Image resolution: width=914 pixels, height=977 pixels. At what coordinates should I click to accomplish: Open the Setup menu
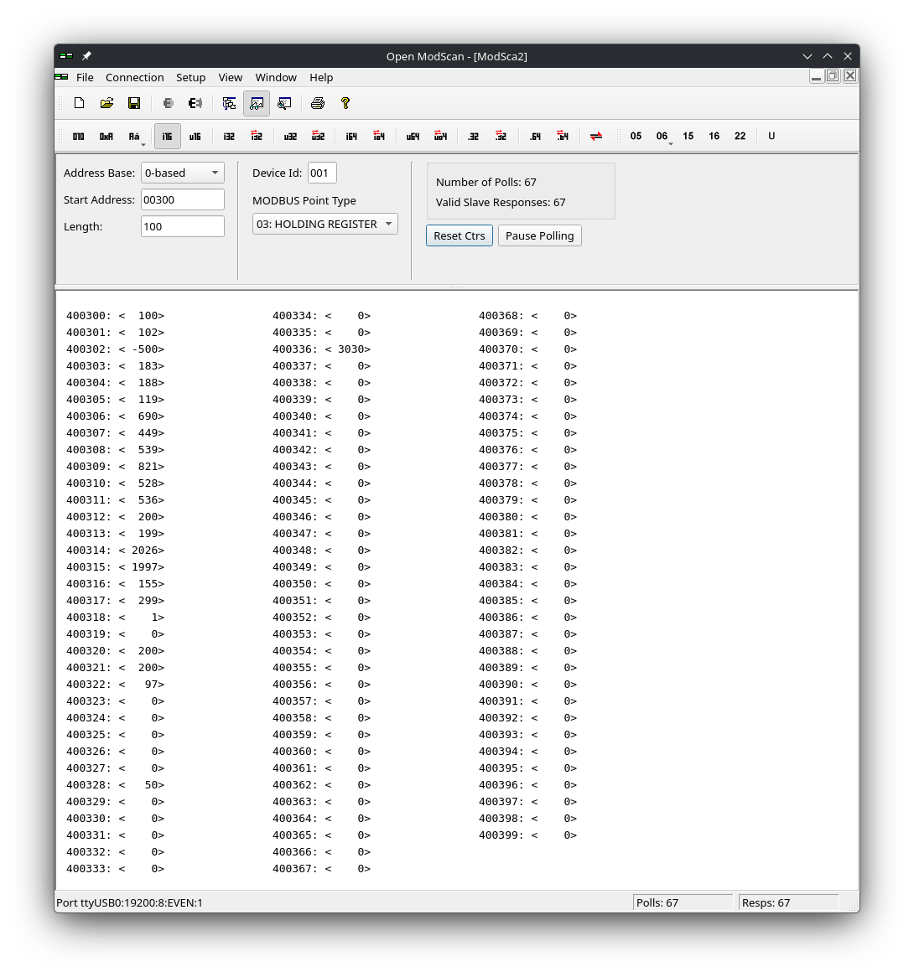[190, 77]
